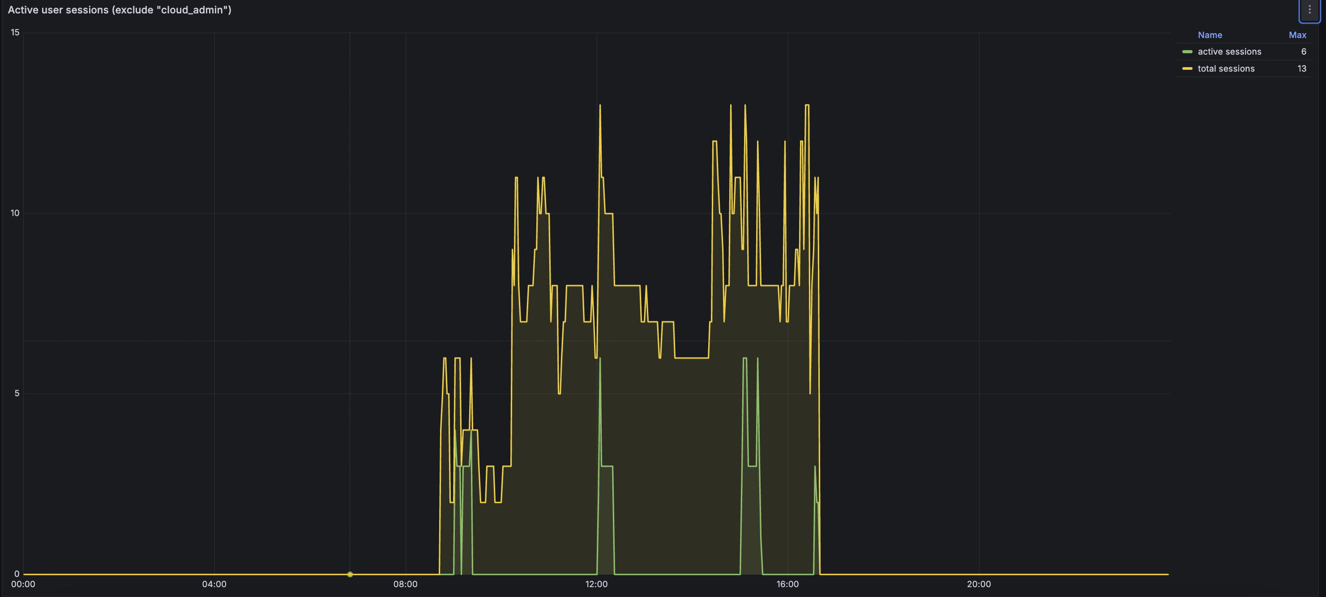
Task: Click the 10 label on y-axis
Action: pyautogui.click(x=15, y=213)
